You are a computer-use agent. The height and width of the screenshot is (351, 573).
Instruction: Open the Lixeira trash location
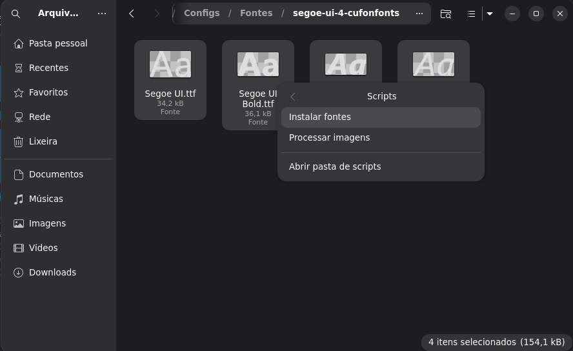point(43,141)
